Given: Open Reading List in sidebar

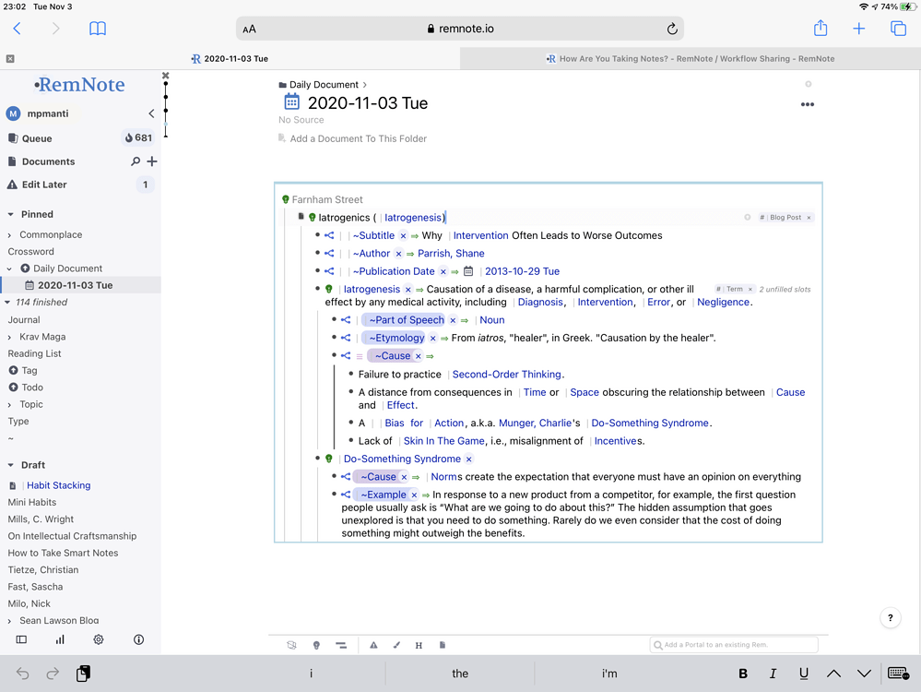Looking at the screenshot, I should (35, 354).
